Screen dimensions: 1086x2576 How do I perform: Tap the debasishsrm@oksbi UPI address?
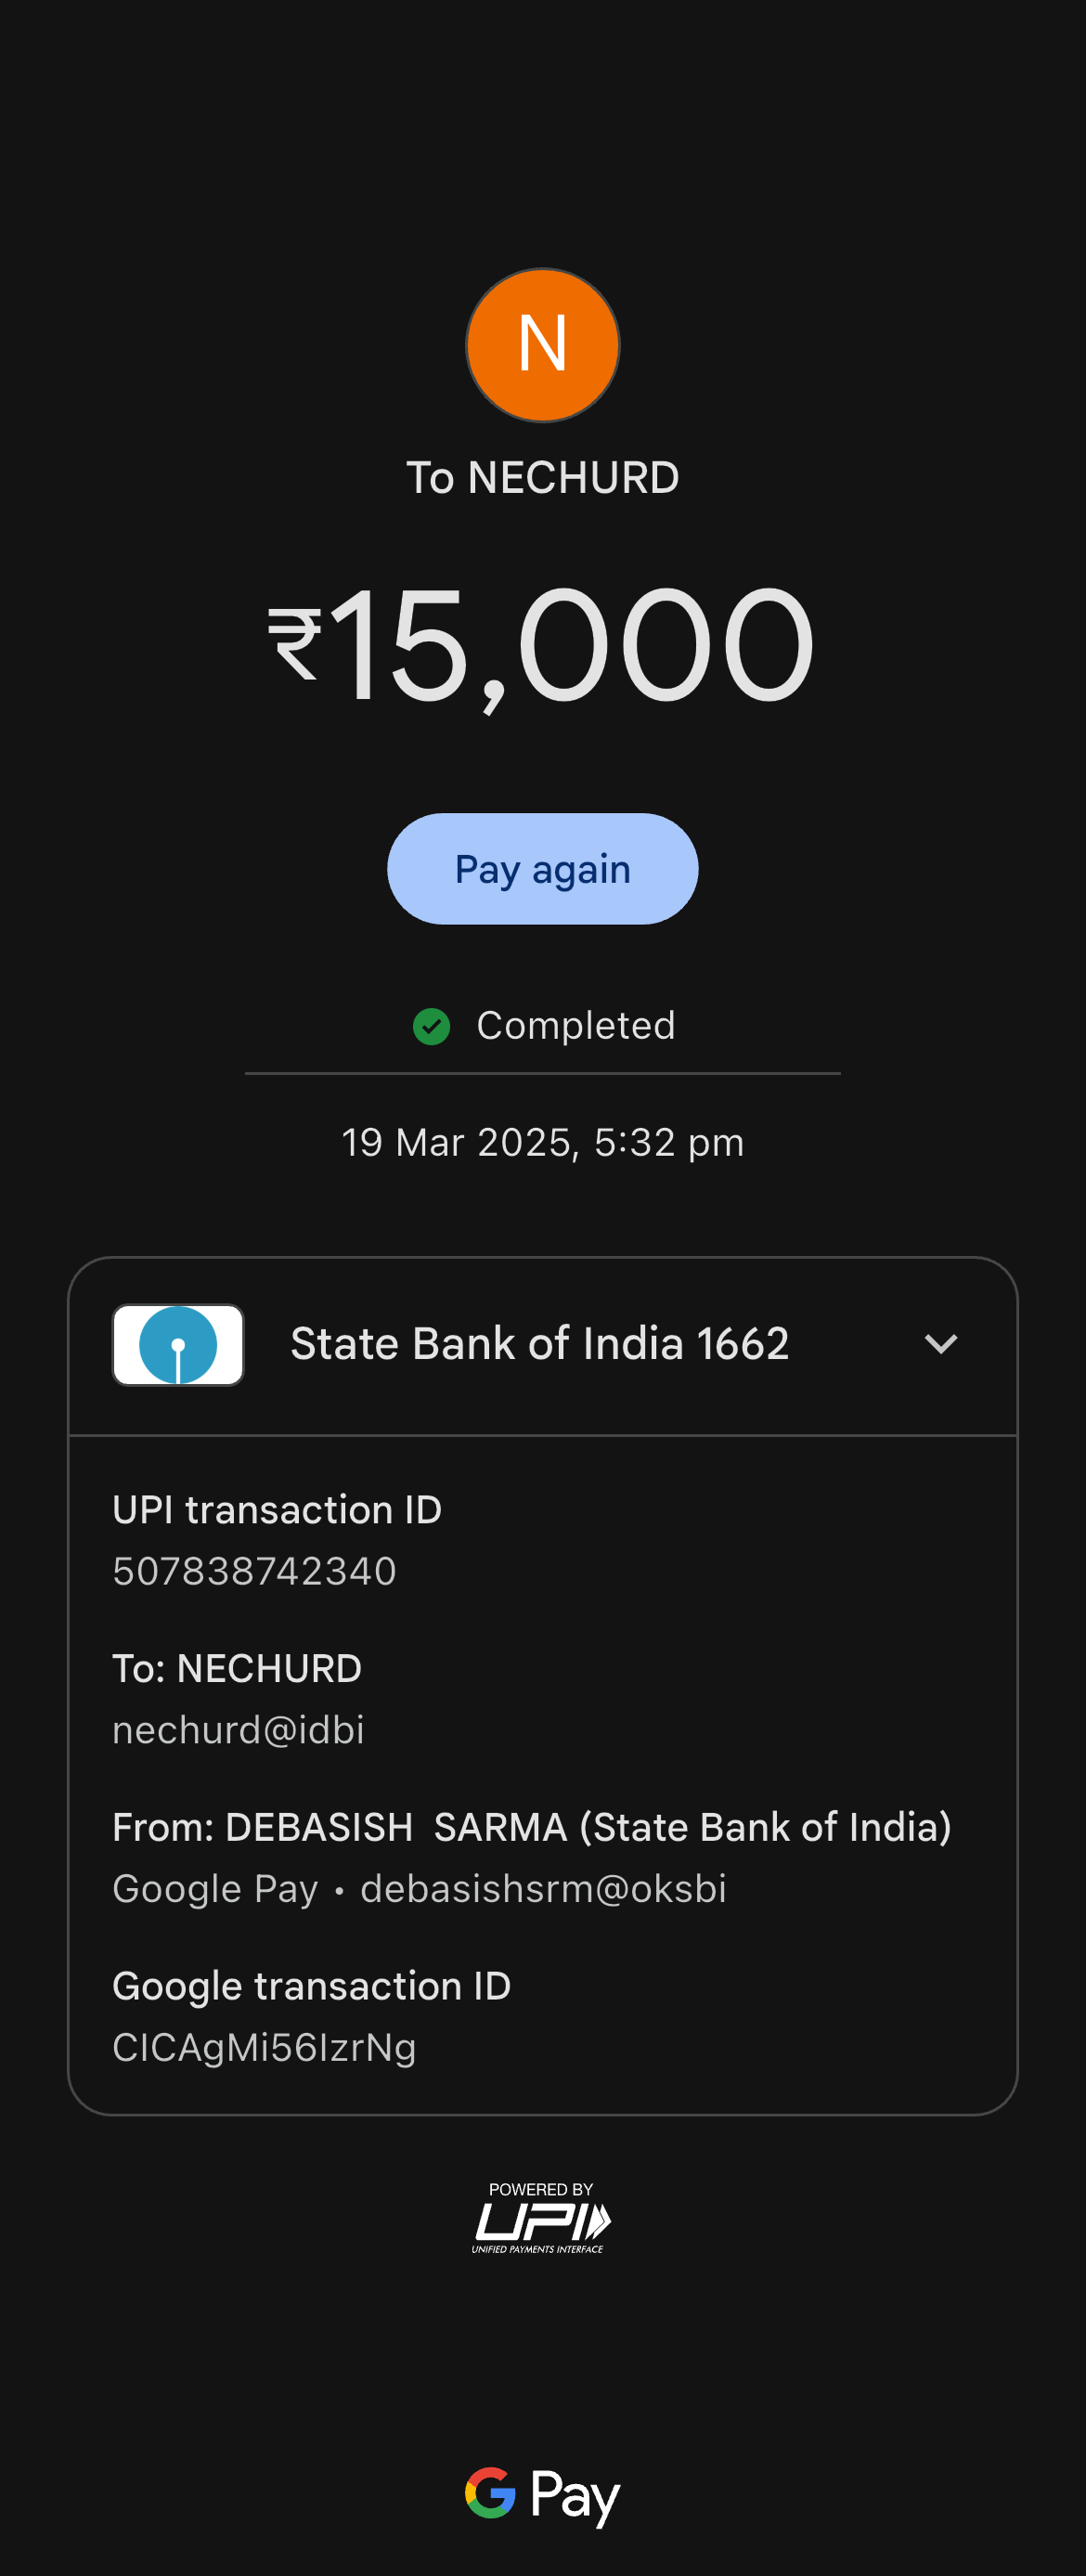543,1889
